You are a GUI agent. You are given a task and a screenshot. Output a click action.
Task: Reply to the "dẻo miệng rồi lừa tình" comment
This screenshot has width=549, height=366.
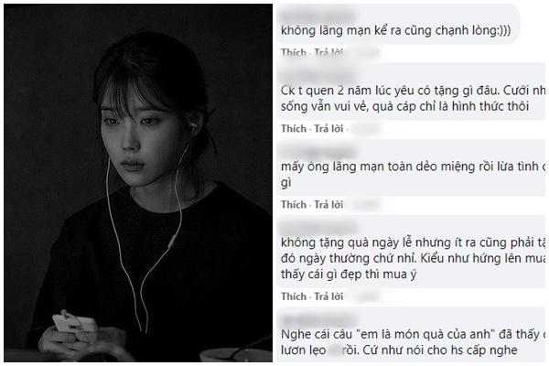point(328,205)
